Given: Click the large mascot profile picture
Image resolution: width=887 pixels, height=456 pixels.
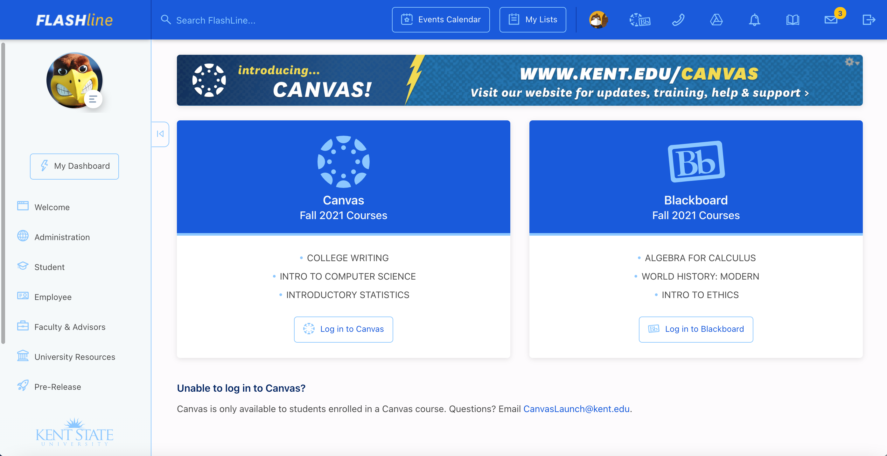Looking at the screenshot, I should (x=74, y=80).
